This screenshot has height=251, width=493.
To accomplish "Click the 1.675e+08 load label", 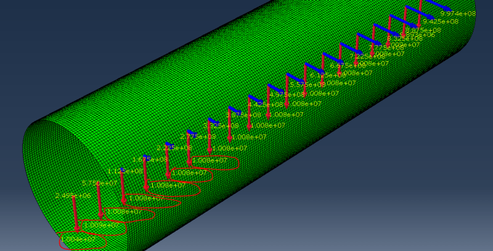I will 150,160.
